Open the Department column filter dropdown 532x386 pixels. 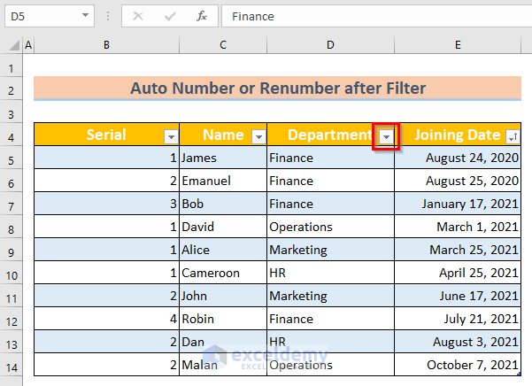(x=386, y=136)
